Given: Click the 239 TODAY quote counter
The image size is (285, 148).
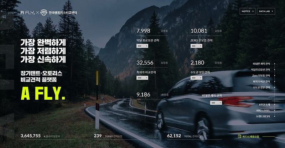Looking at the screenshot, I should click(98, 136).
